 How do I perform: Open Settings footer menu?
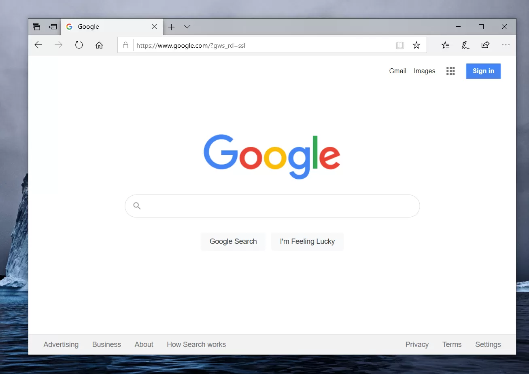pos(488,344)
